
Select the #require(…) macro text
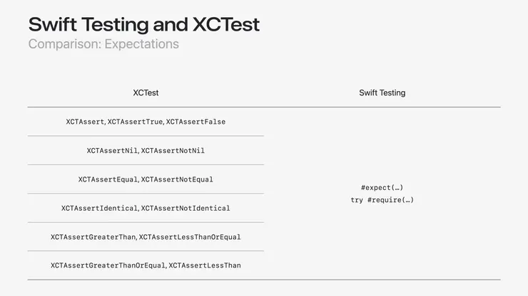click(390, 200)
